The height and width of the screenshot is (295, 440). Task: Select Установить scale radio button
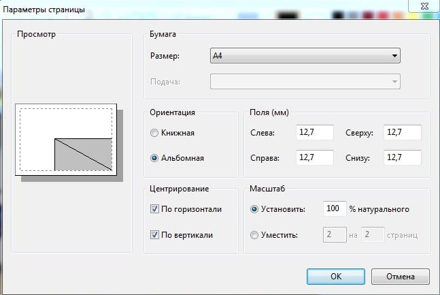[254, 209]
